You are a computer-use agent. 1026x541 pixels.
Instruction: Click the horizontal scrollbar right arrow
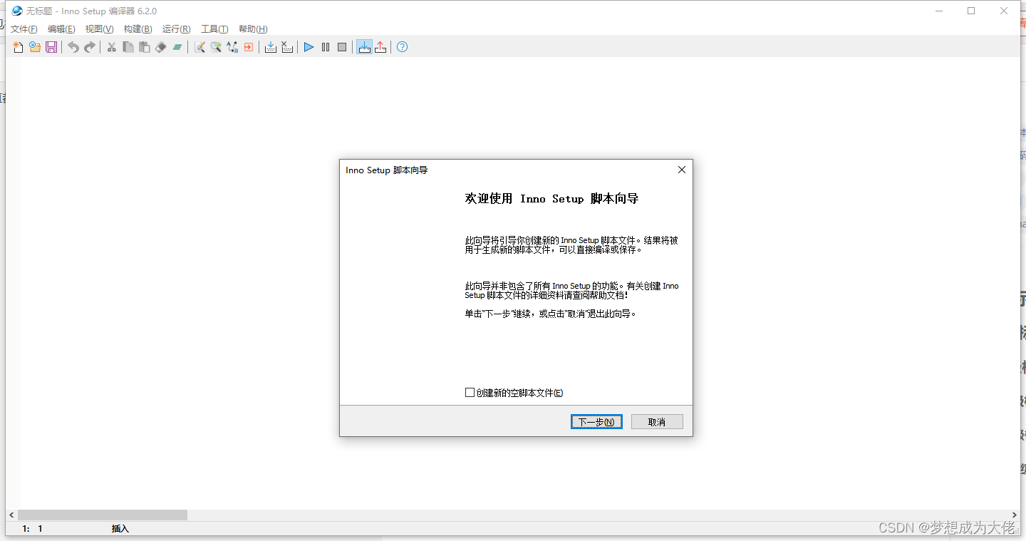pos(1015,515)
